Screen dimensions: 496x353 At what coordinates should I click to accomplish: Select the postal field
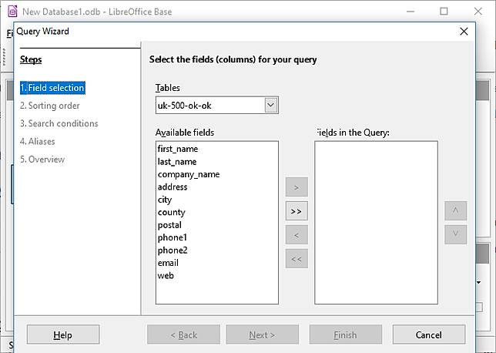point(169,225)
